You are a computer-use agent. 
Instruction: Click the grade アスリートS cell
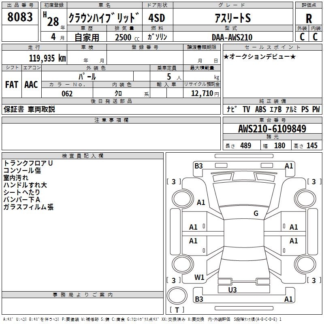[x=233, y=18]
